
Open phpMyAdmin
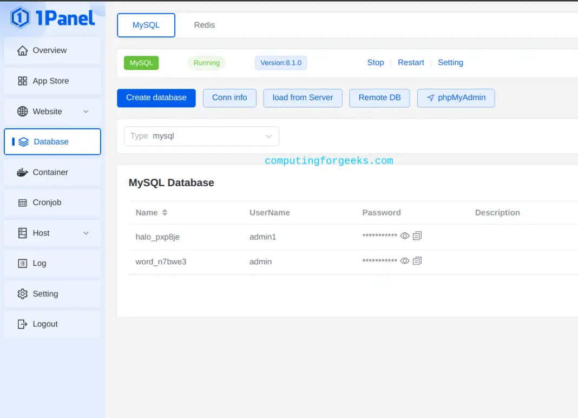(456, 98)
